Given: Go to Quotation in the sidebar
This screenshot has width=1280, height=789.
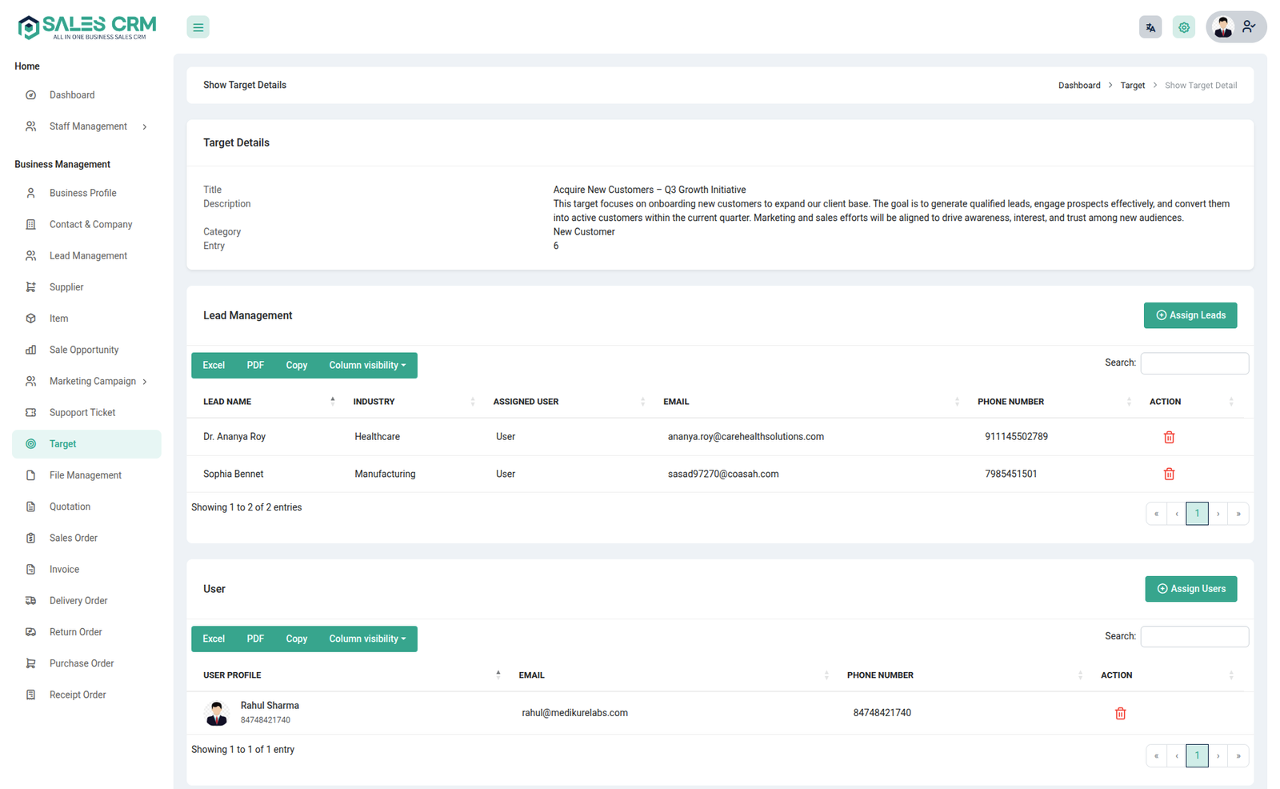Looking at the screenshot, I should (70, 507).
